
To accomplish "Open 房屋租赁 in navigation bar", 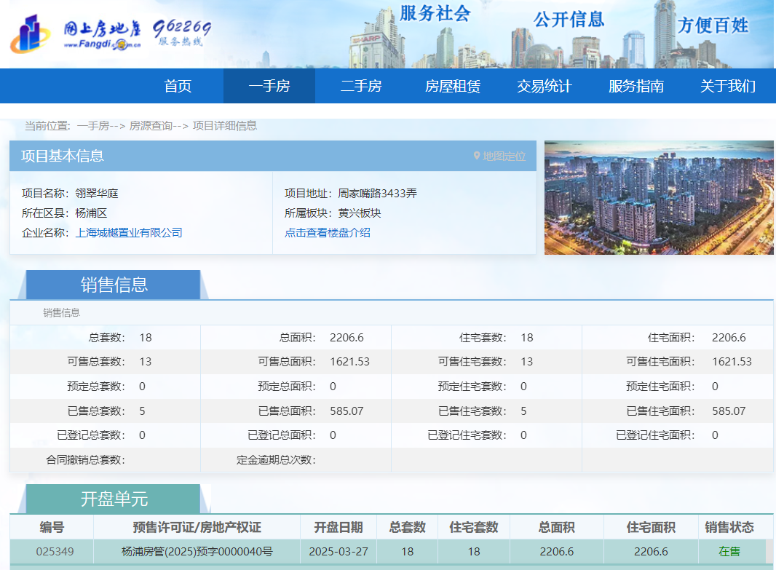I will point(453,86).
